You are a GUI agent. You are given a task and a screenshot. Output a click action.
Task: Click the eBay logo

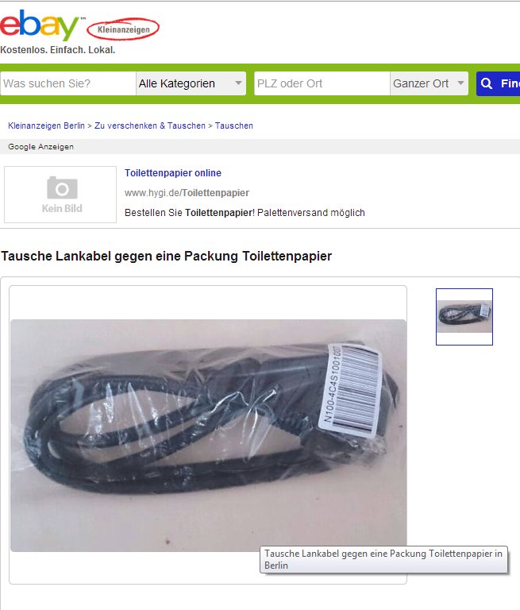point(39,25)
